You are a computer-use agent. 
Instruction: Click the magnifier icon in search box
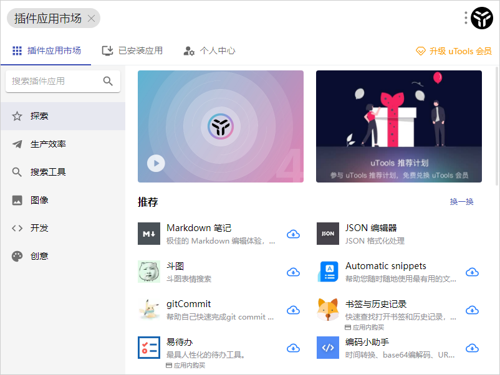(108, 81)
